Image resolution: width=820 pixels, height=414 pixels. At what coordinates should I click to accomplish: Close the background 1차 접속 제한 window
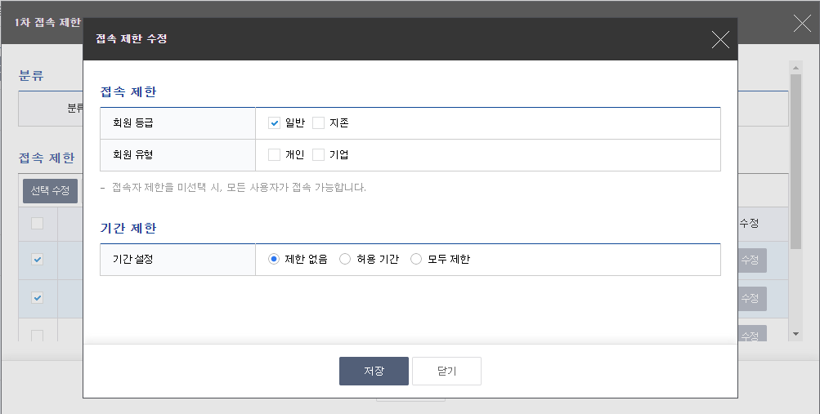tap(802, 23)
